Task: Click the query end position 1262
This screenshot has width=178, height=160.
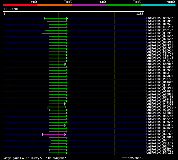Action: [x=140, y=14]
